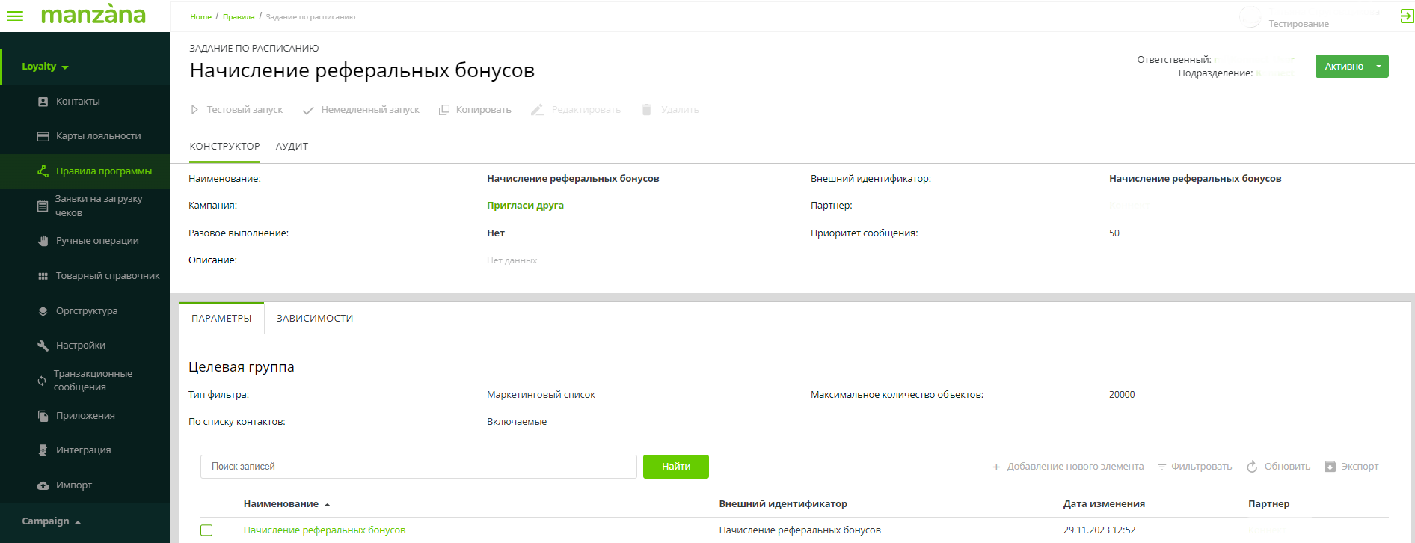
Task: Click the logout icon in top-right corner
Action: click(x=1407, y=16)
